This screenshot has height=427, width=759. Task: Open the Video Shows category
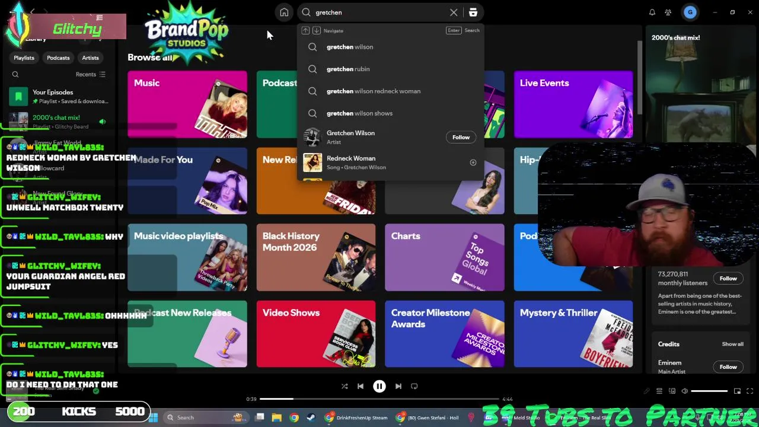316,334
